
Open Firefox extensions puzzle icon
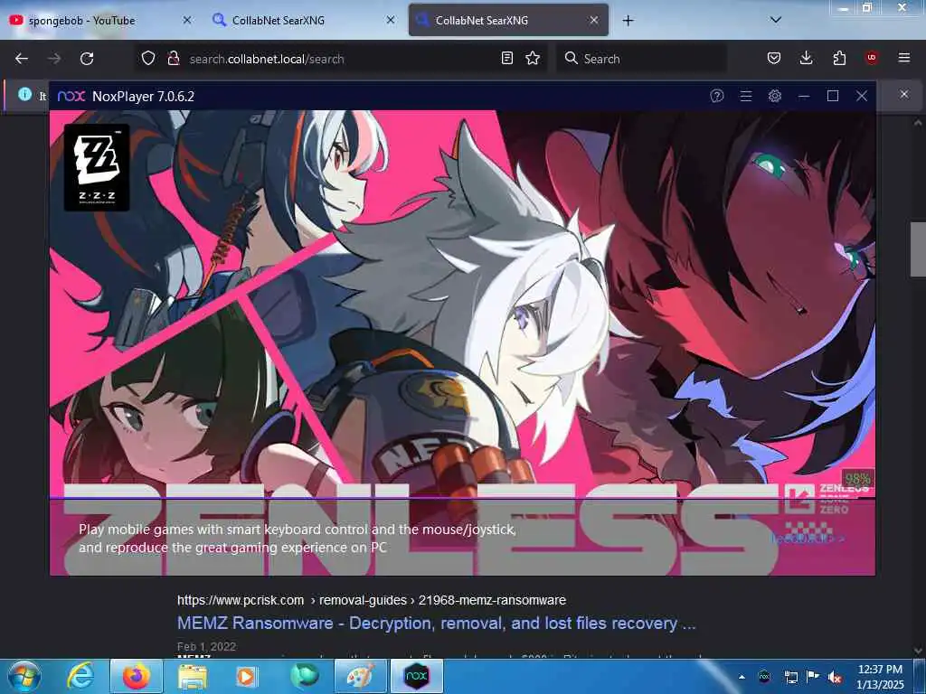tap(839, 58)
